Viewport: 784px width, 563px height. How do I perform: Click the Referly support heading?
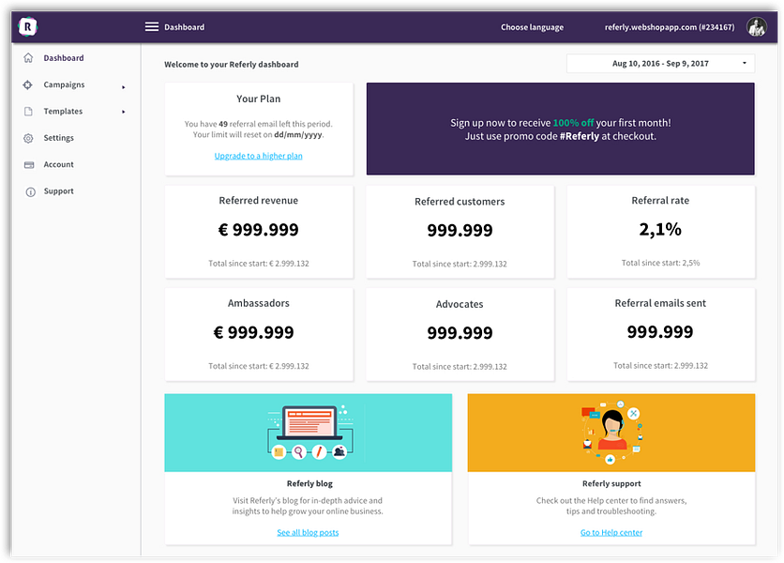611,483
